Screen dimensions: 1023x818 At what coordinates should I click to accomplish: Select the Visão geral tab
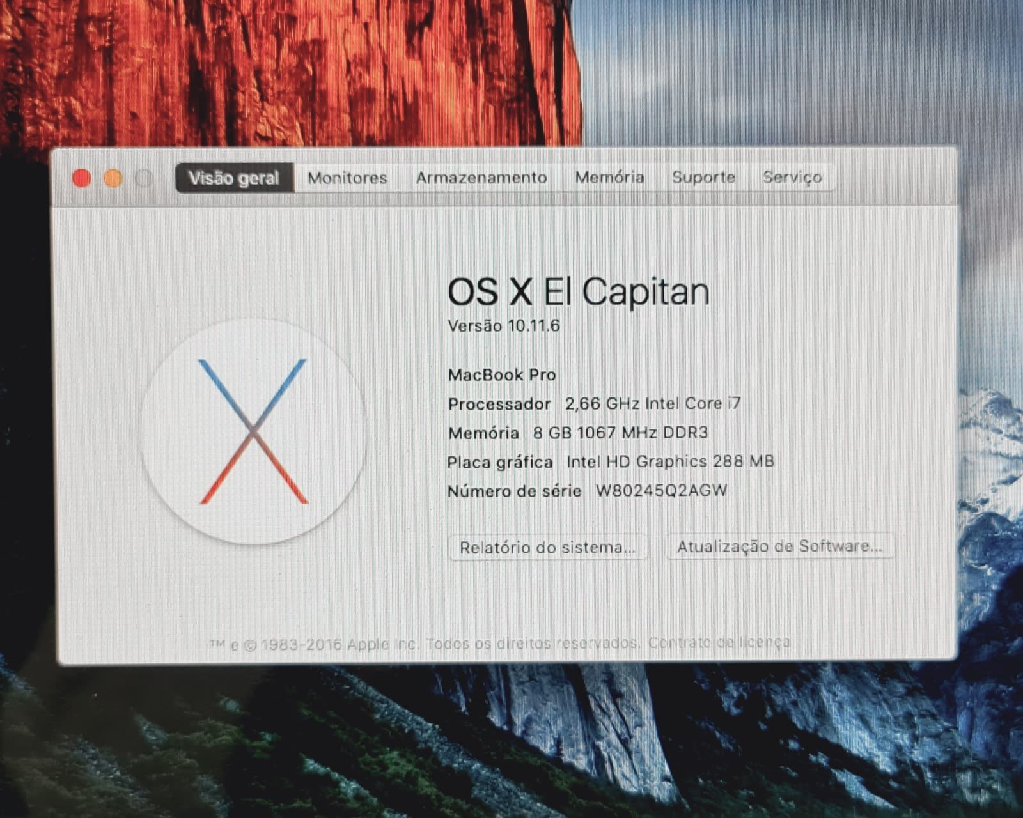pyautogui.click(x=234, y=178)
